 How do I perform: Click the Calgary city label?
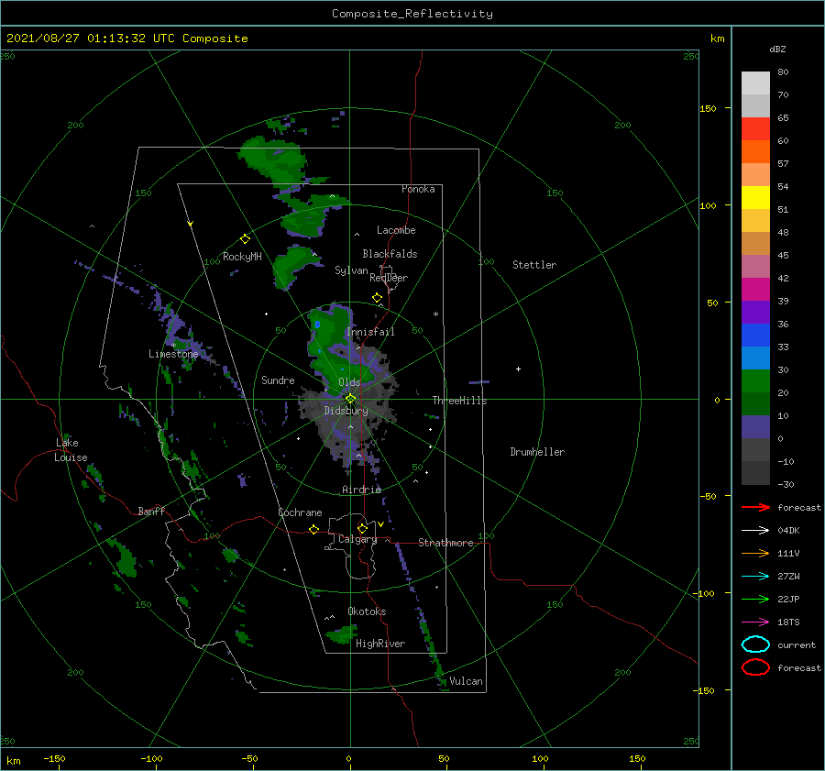coord(357,539)
